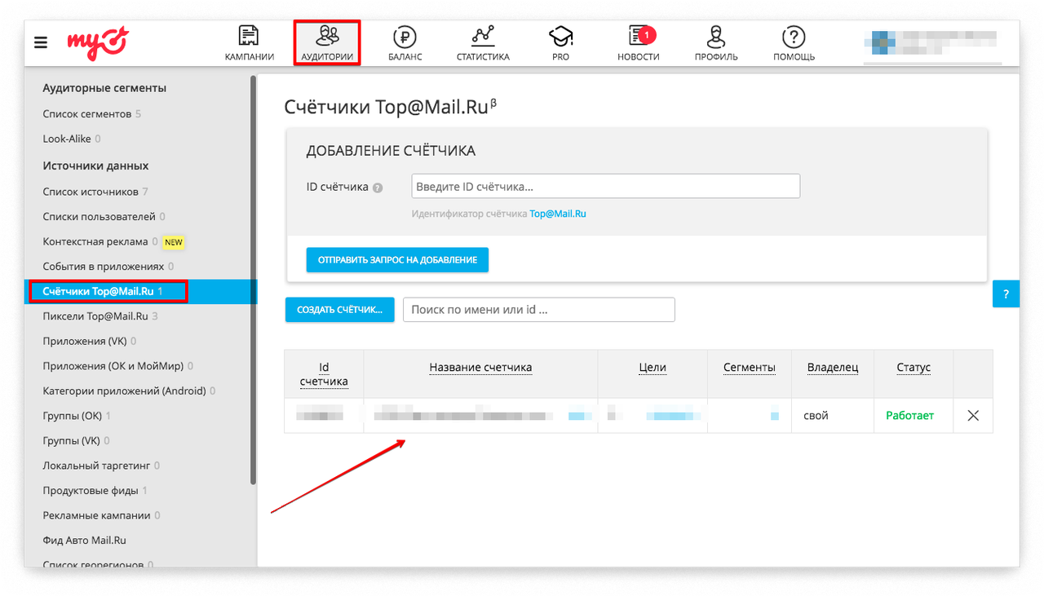Sort by Сегменты column header
Screen dimensions: 1044x596
pos(749,368)
